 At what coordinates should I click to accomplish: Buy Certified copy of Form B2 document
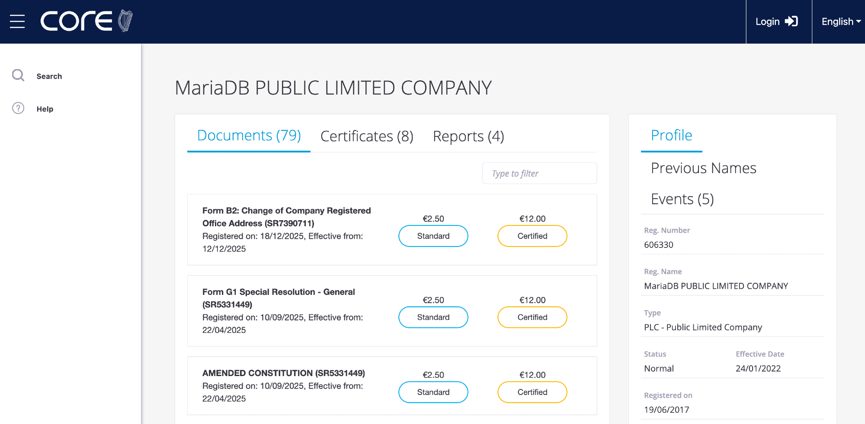click(532, 236)
